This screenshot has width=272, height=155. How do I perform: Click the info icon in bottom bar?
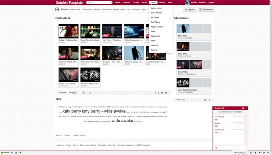(x=264, y=153)
